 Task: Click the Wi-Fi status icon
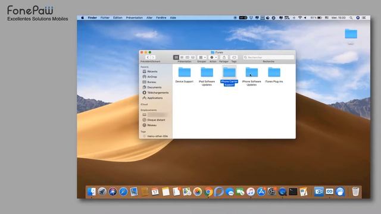point(300,18)
